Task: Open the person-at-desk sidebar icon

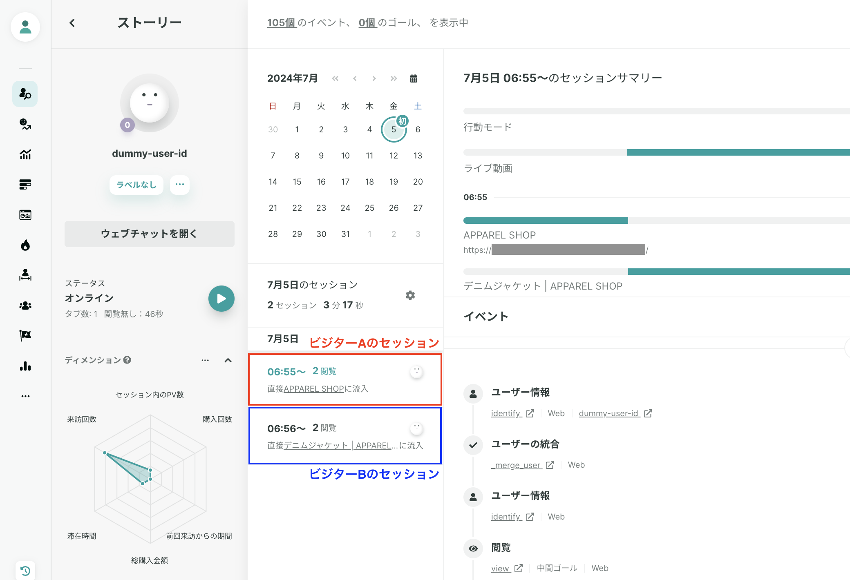Action: click(x=25, y=275)
